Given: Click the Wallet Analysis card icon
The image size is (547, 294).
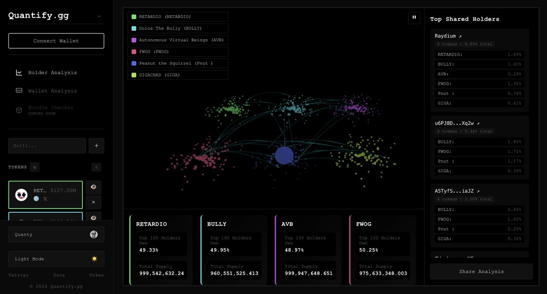Looking at the screenshot, I should tap(19, 90).
